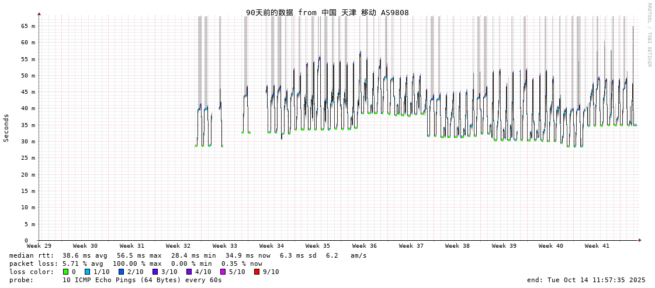Click the Week 38 x-axis label
This screenshot has height=288, width=655.
458,246
